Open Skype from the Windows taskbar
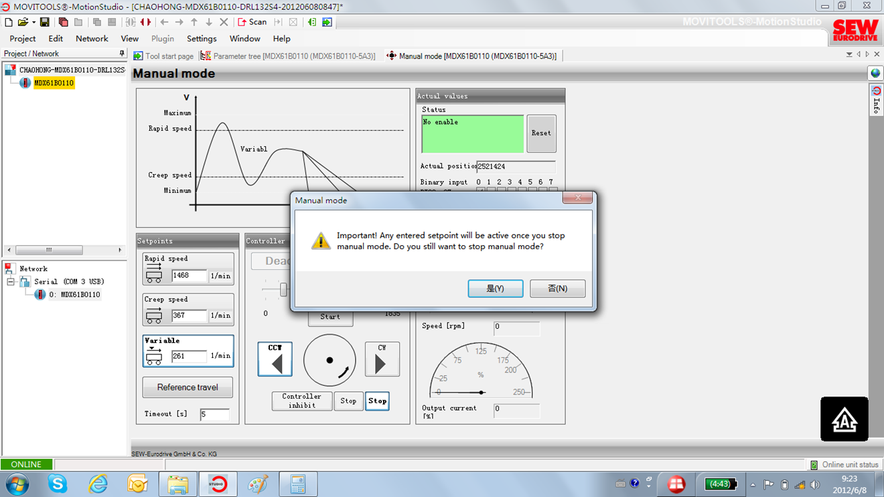 click(58, 484)
